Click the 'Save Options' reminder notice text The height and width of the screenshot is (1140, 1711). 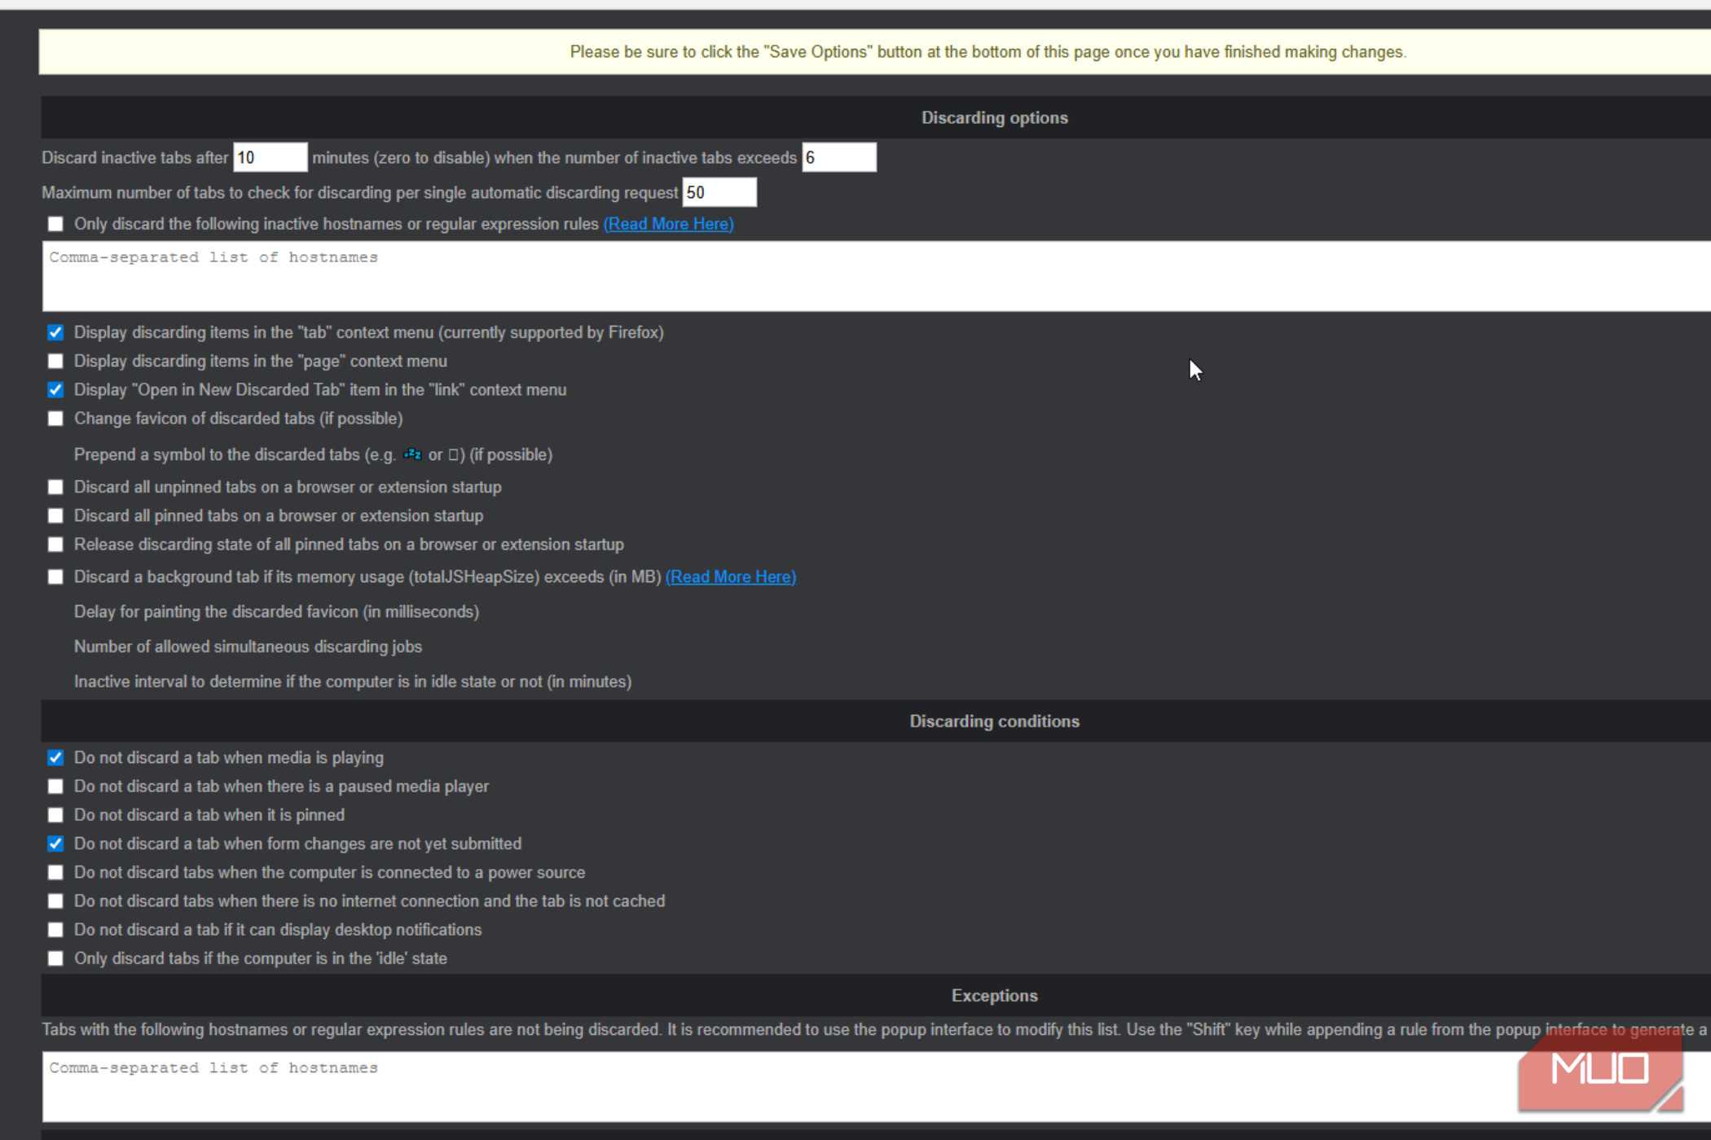[x=987, y=52]
